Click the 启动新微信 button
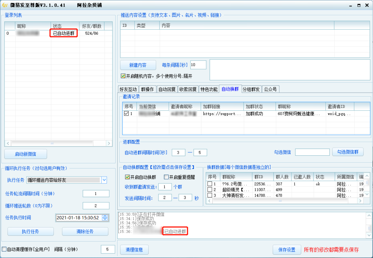 26,154
